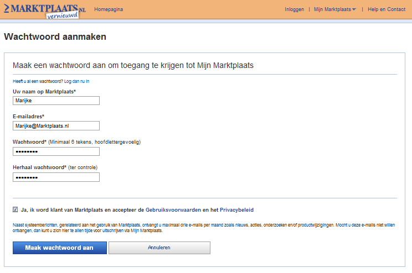Focus the Wachtwoord password field

[x=56, y=151]
